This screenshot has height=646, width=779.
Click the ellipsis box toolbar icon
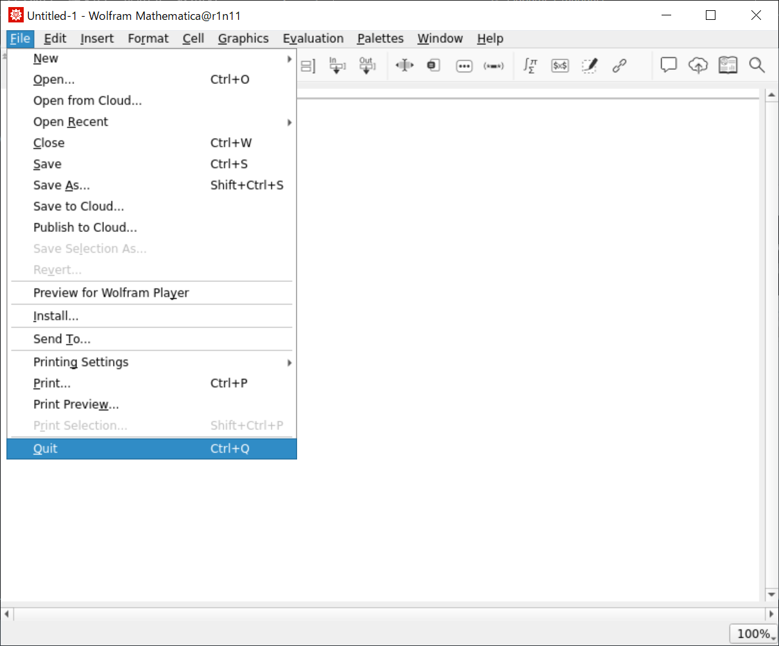[464, 66]
